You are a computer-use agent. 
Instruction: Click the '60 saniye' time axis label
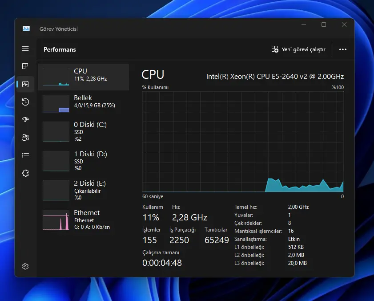[153, 196]
